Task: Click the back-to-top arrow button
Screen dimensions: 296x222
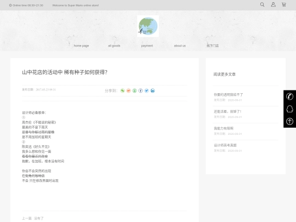Action: coord(289,121)
